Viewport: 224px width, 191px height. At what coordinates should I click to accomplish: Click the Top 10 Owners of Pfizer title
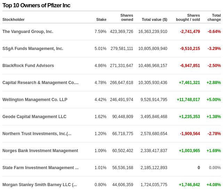click(37, 5)
